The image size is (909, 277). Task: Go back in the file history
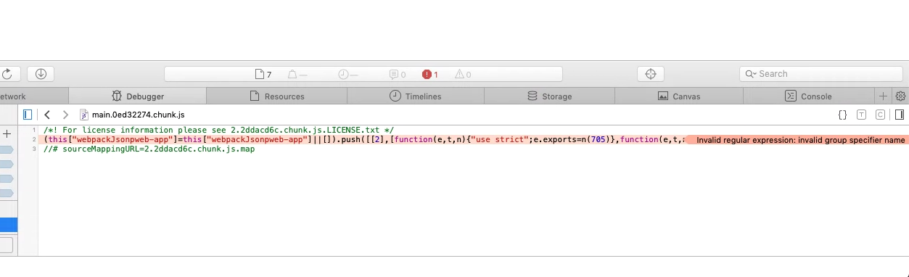coord(47,115)
